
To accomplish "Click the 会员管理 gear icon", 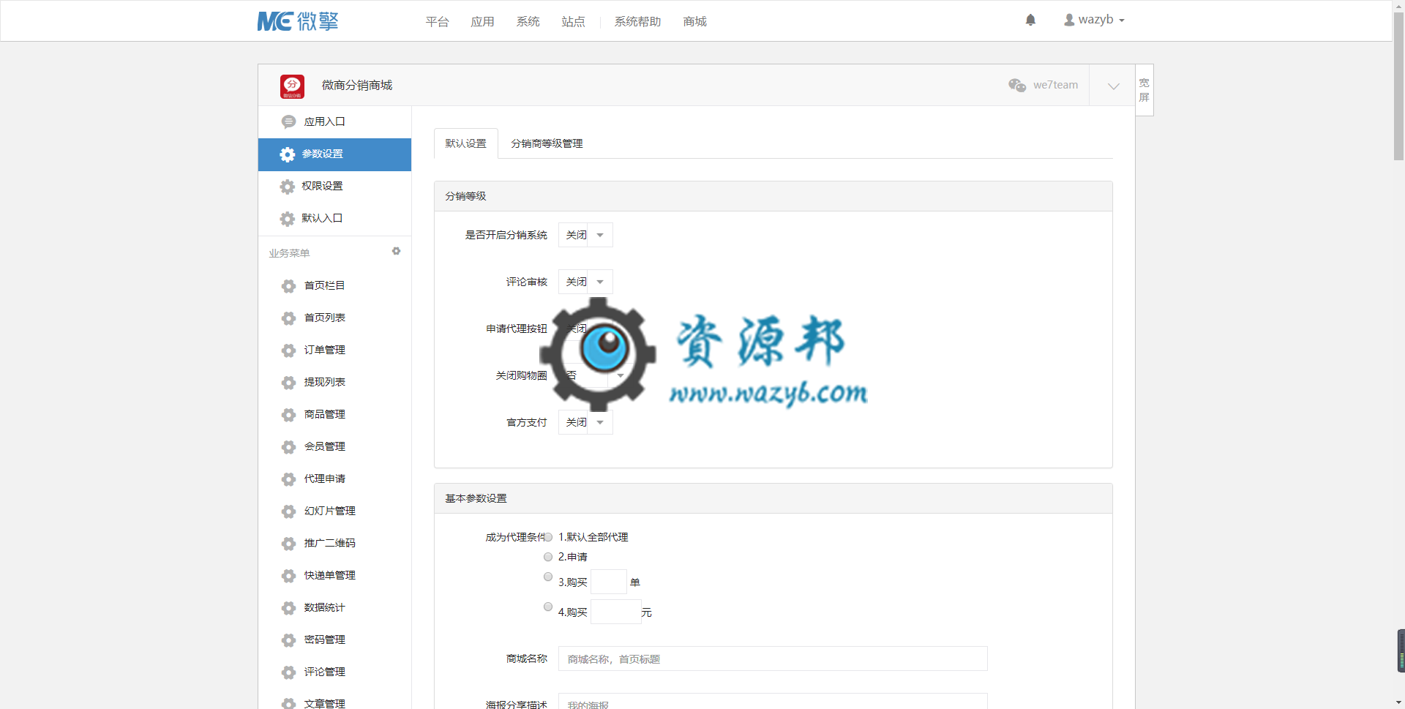I will point(288,447).
